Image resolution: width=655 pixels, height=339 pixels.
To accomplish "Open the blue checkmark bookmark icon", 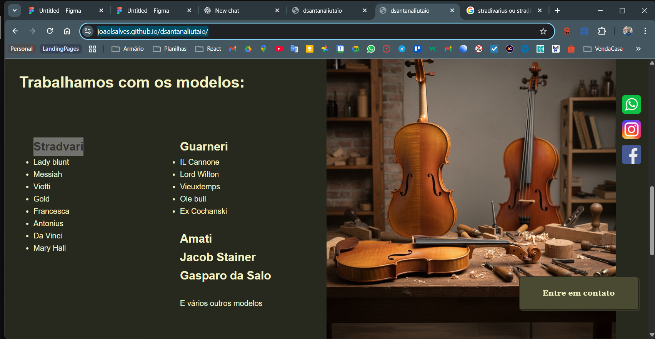I will point(494,49).
